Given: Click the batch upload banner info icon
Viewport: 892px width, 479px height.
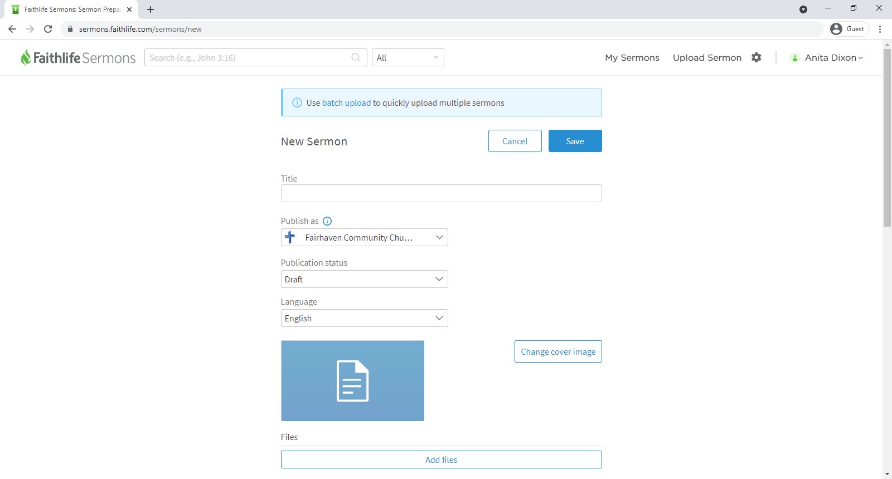Looking at the screenshot, I should [x=297, y=102].
